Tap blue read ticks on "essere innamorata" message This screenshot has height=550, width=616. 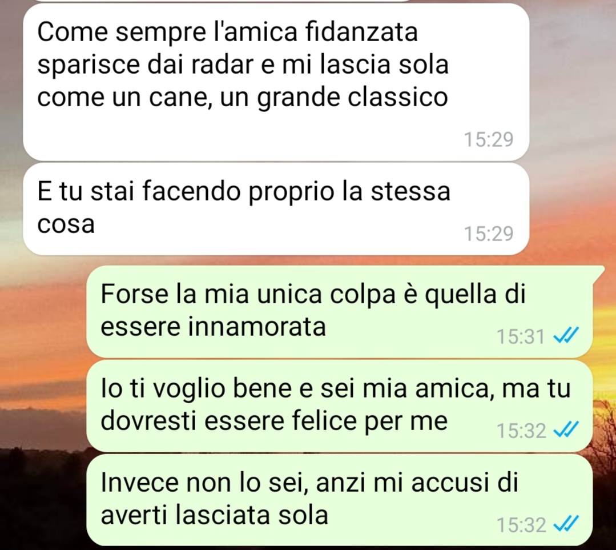[566, 336]
